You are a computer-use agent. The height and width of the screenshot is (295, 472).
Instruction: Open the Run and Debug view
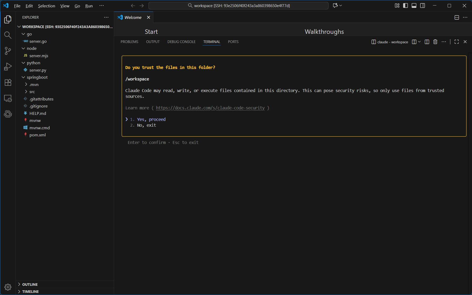8,67
